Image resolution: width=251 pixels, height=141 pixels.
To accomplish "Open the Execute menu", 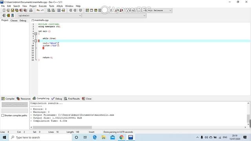I will pos(43,6).
